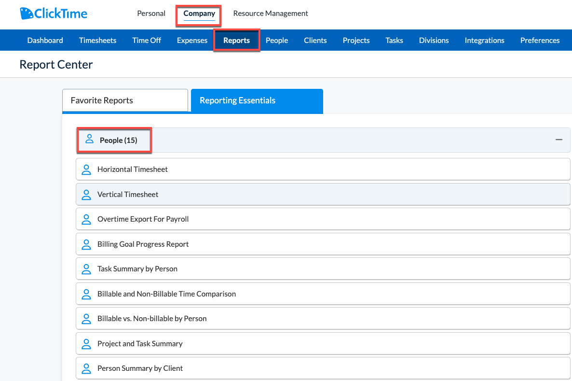
Task: Open the Billable and Non-Billable Time Comparison report
Action: (166, 294)
